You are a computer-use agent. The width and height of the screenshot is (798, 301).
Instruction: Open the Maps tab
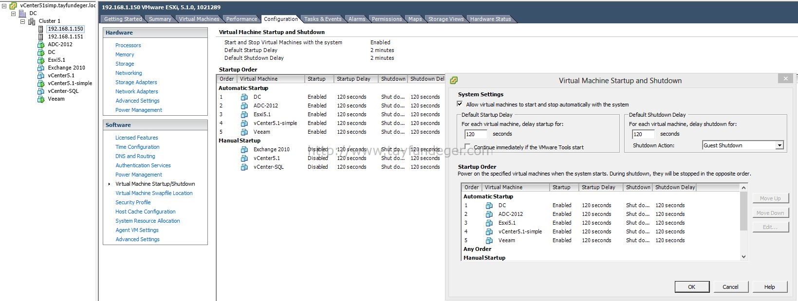[415, 19]
